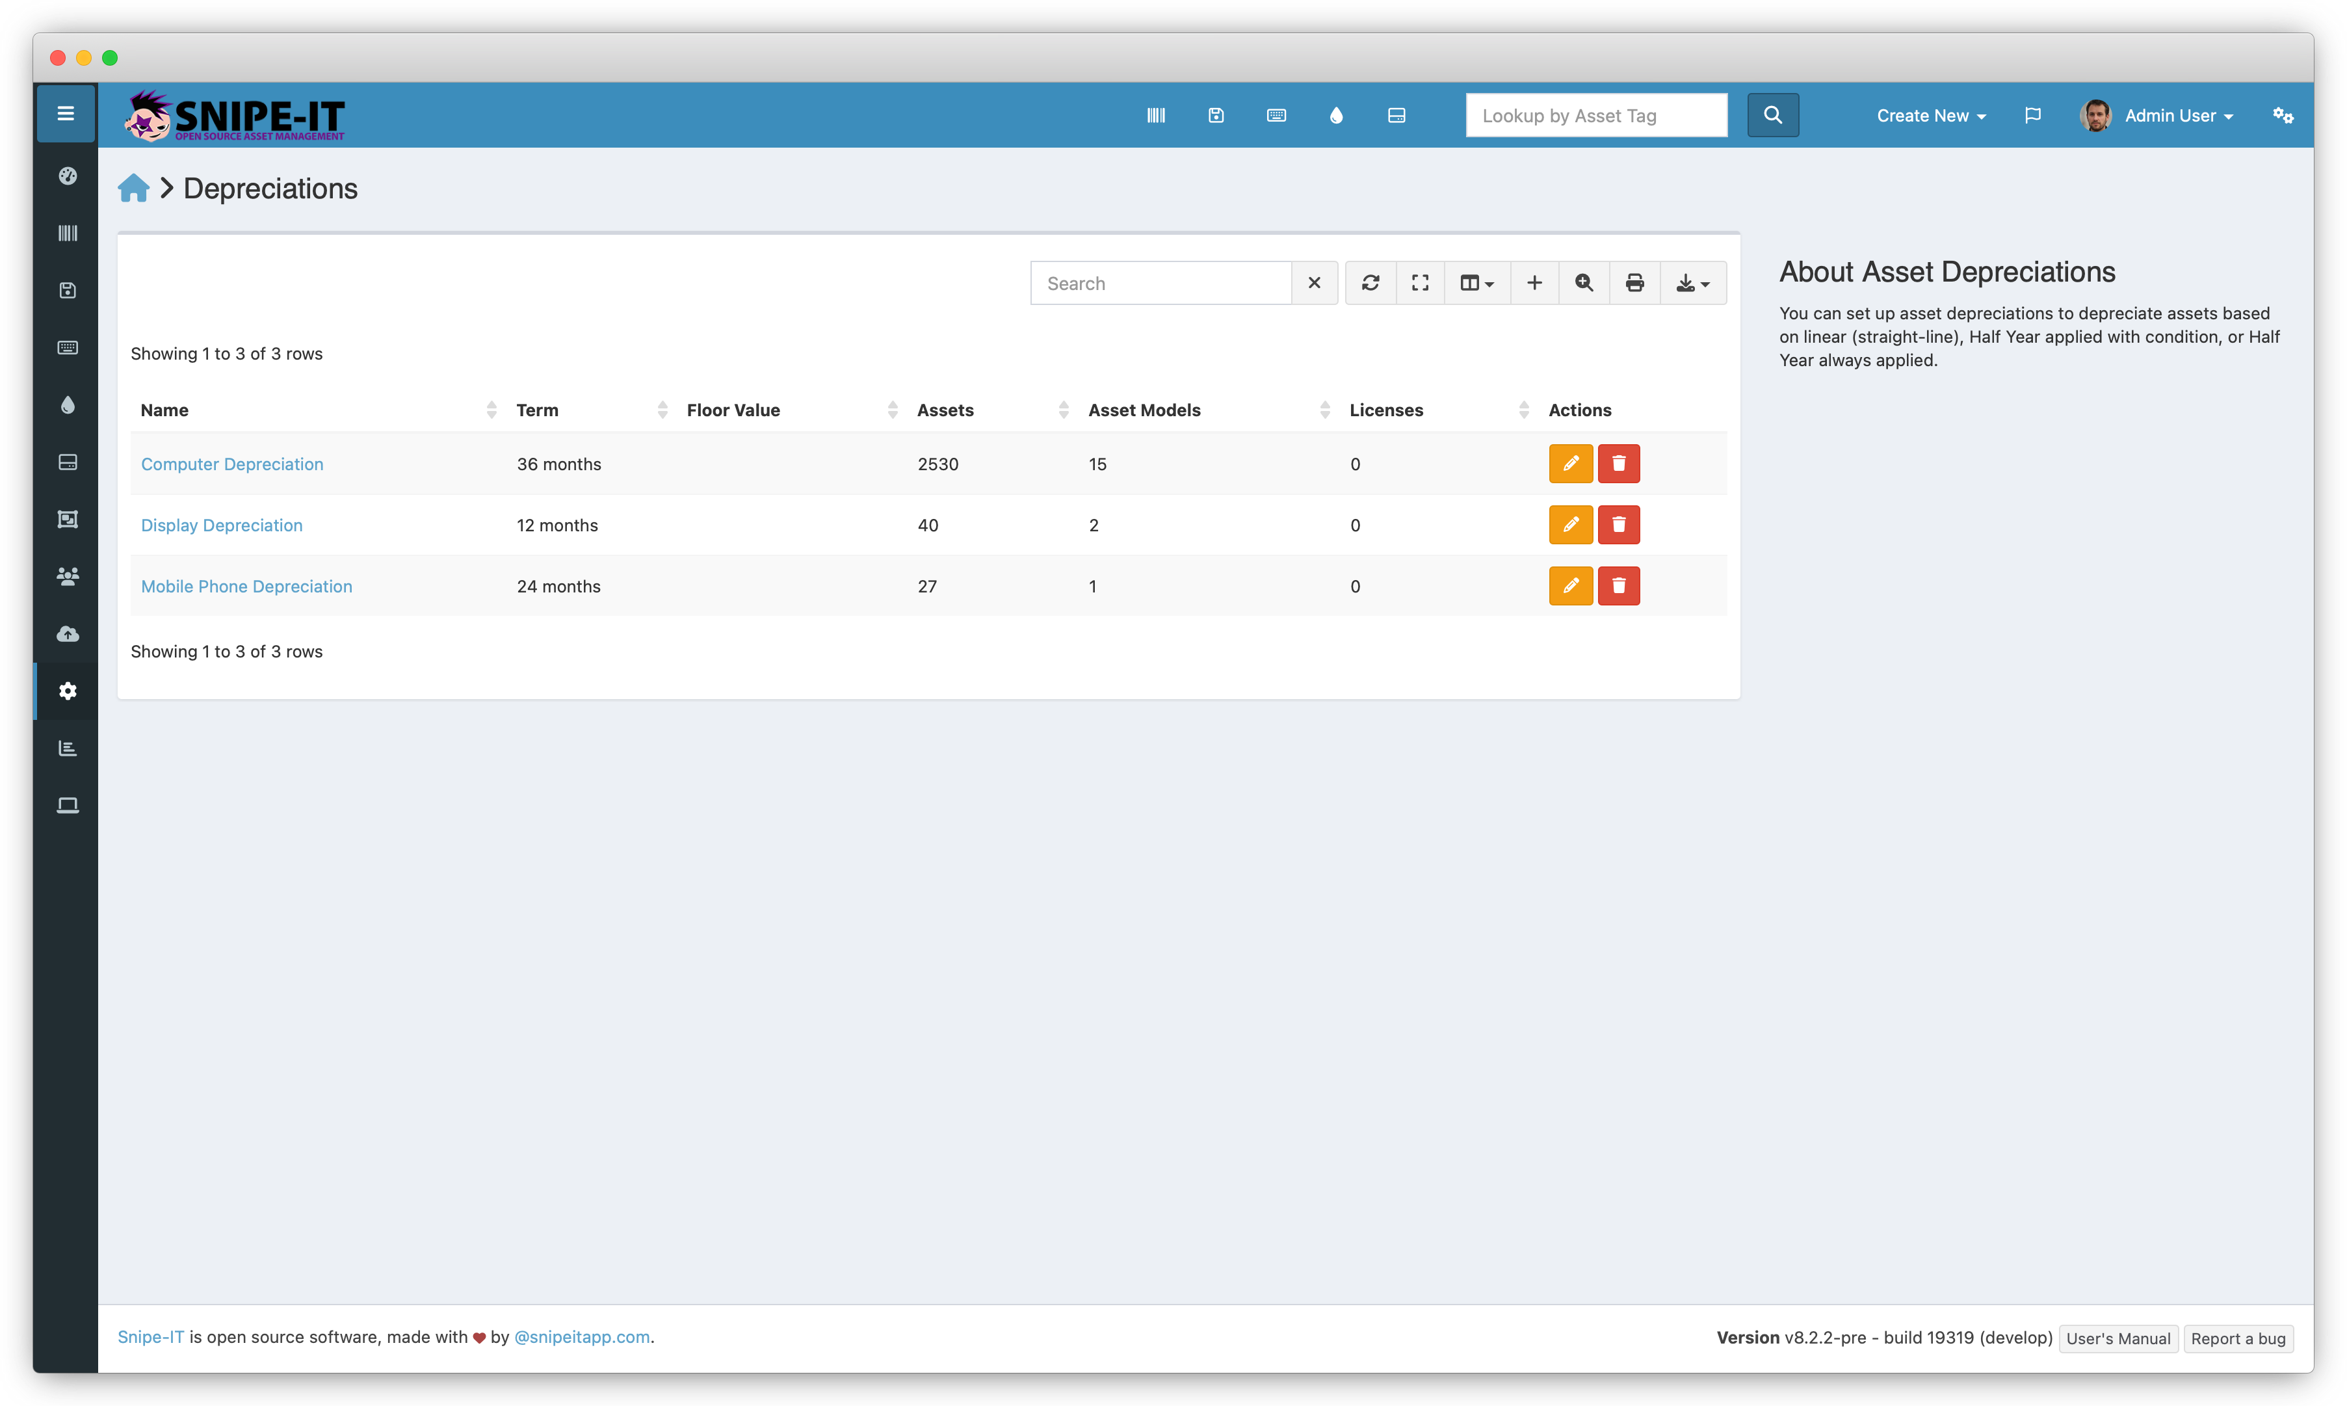
Task: Open Assets barcode icon in sidebar
Action: pos(67,233)
